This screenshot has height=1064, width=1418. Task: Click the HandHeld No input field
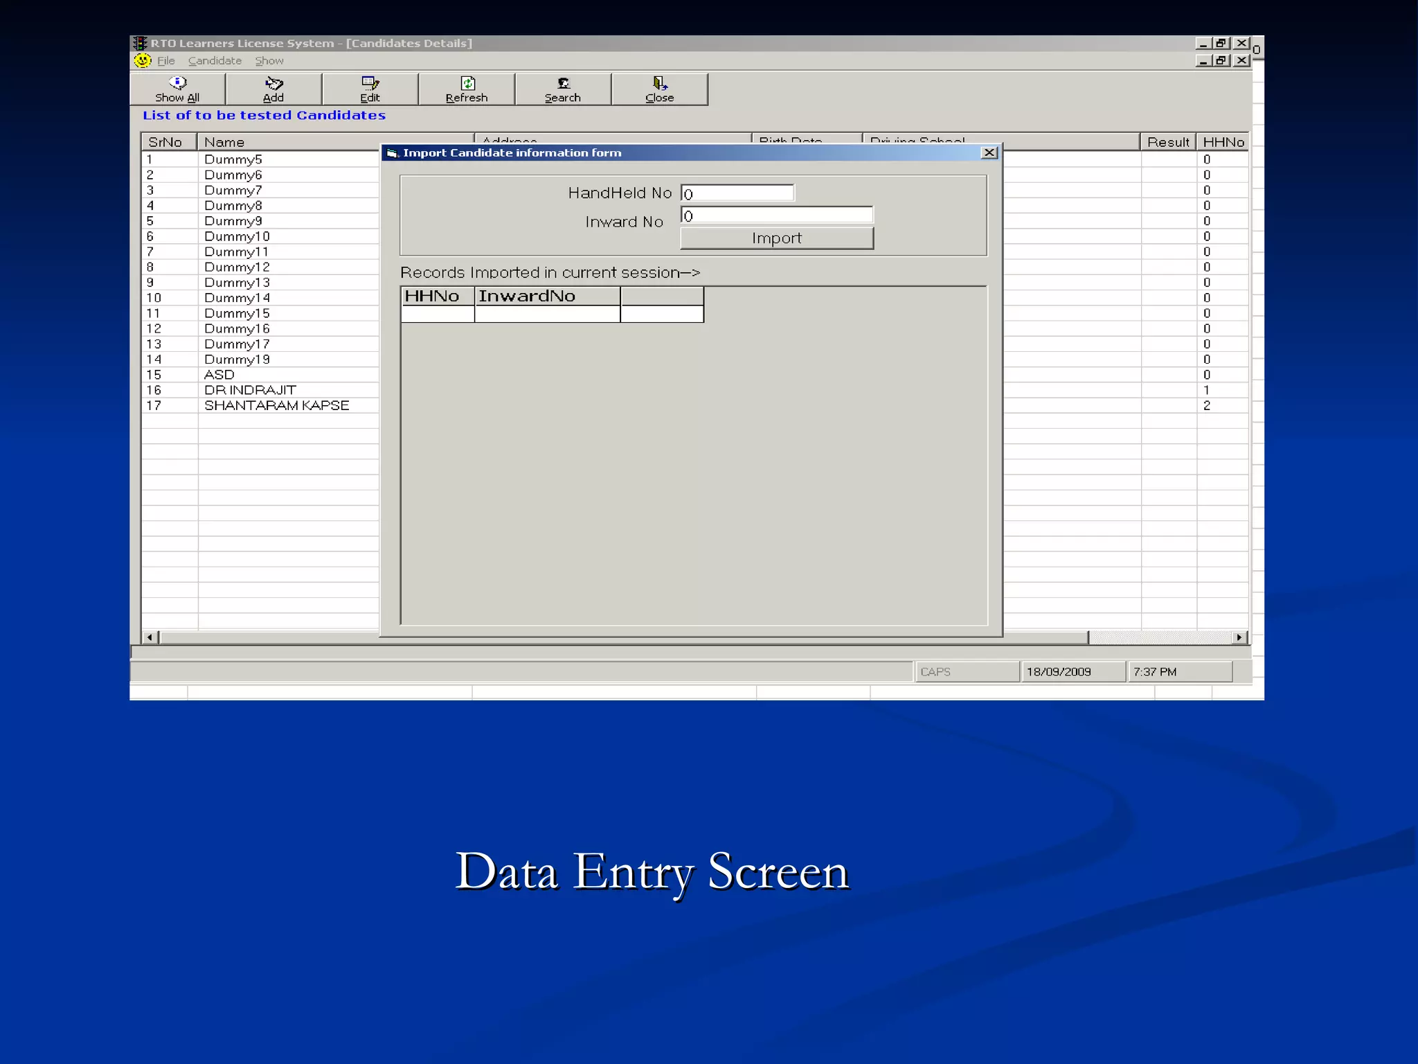pos(737,193)
